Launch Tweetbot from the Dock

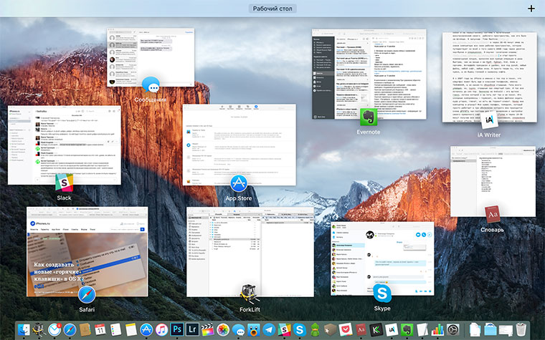coord(253,329)
